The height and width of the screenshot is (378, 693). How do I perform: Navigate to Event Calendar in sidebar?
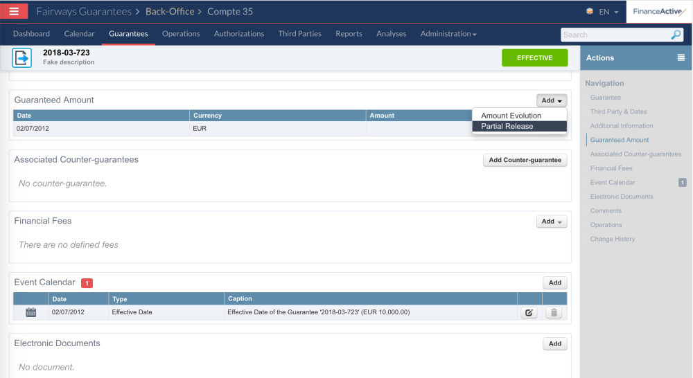(613, 182)
